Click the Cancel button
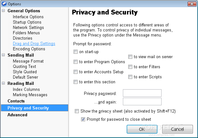The height and width of the screenshot is (138, 198). [x=177, y=129]
